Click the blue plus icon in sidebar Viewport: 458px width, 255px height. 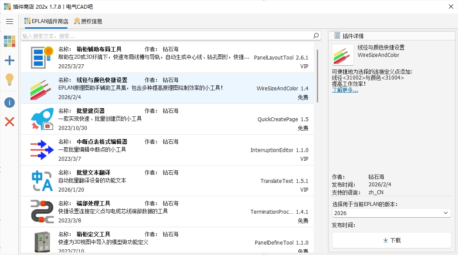pyautogui.click(x=10, y=60)
